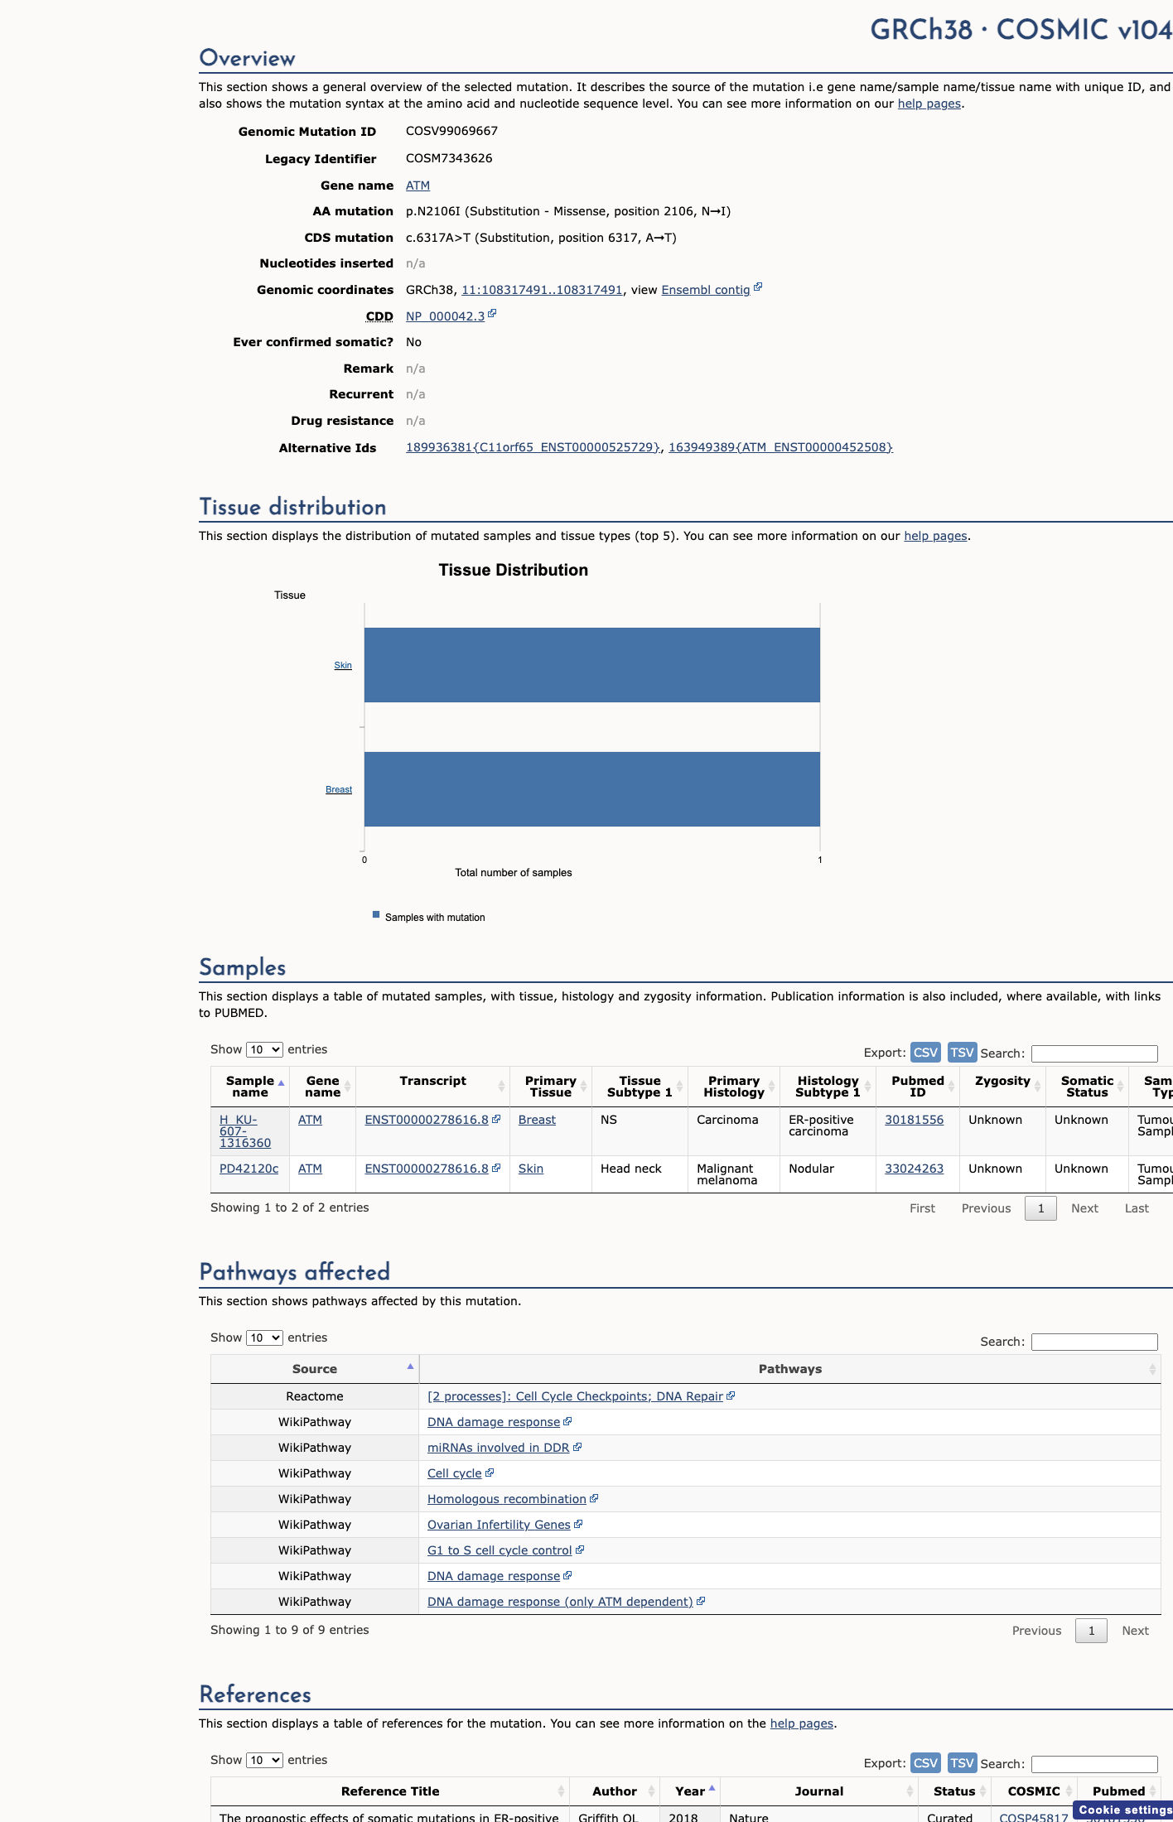This screenshot has width=1173, height=1822.
Task: Sort Pathways table by Source column
Action: (315, 1369)
